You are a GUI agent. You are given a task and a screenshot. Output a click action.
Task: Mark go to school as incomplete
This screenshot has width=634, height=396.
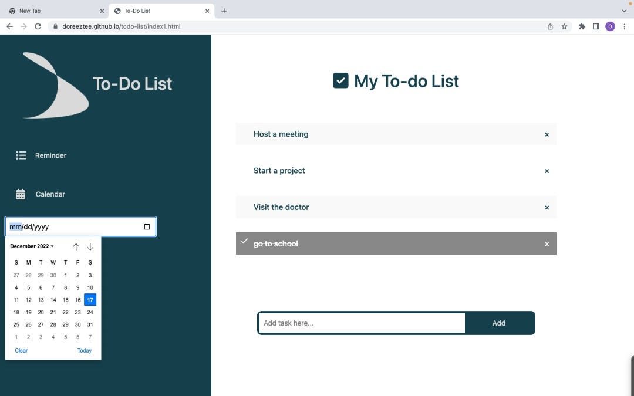point(245,241)
